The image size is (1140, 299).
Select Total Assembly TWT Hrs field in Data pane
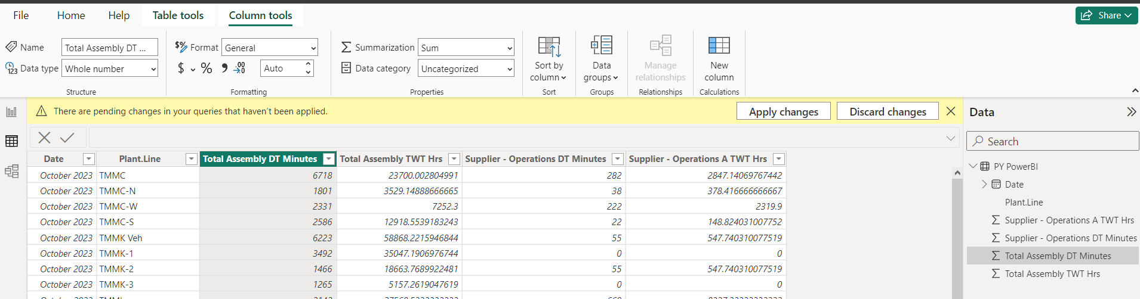[1053, 274]
